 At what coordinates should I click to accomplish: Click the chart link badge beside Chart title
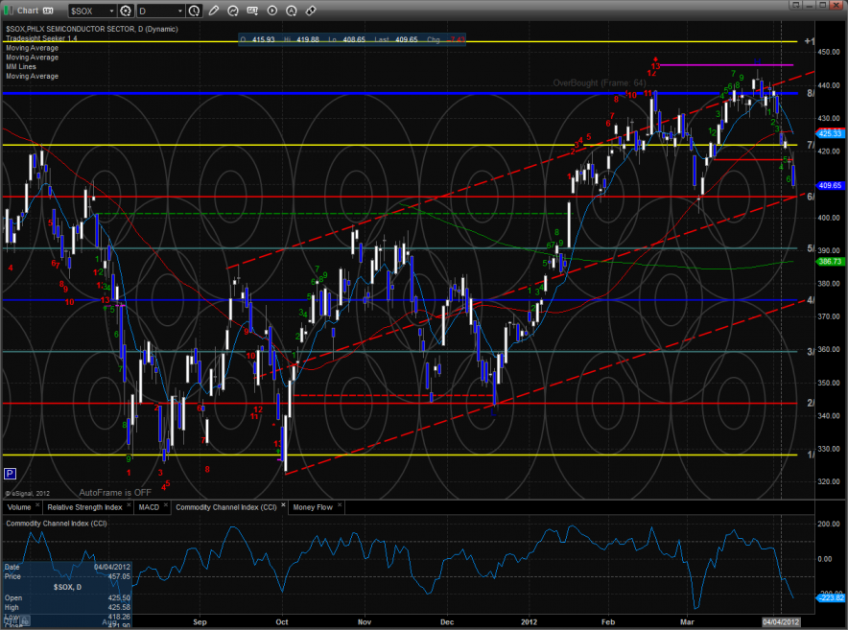coord(46,11)
